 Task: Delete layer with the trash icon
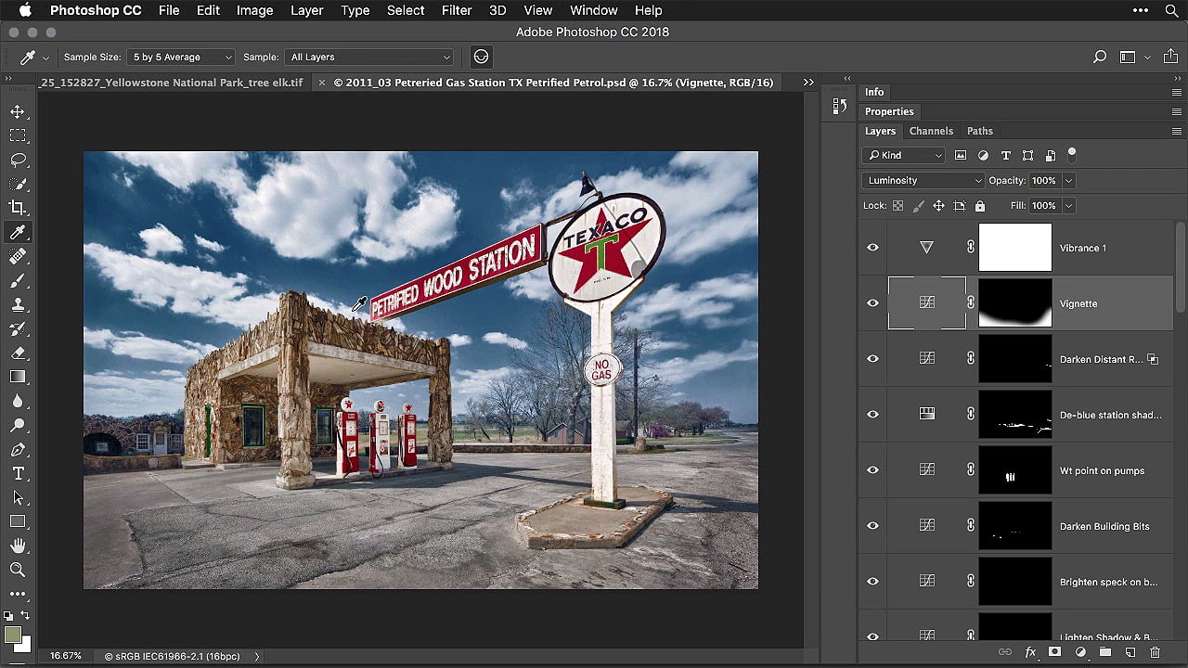tap(1155, 652)
